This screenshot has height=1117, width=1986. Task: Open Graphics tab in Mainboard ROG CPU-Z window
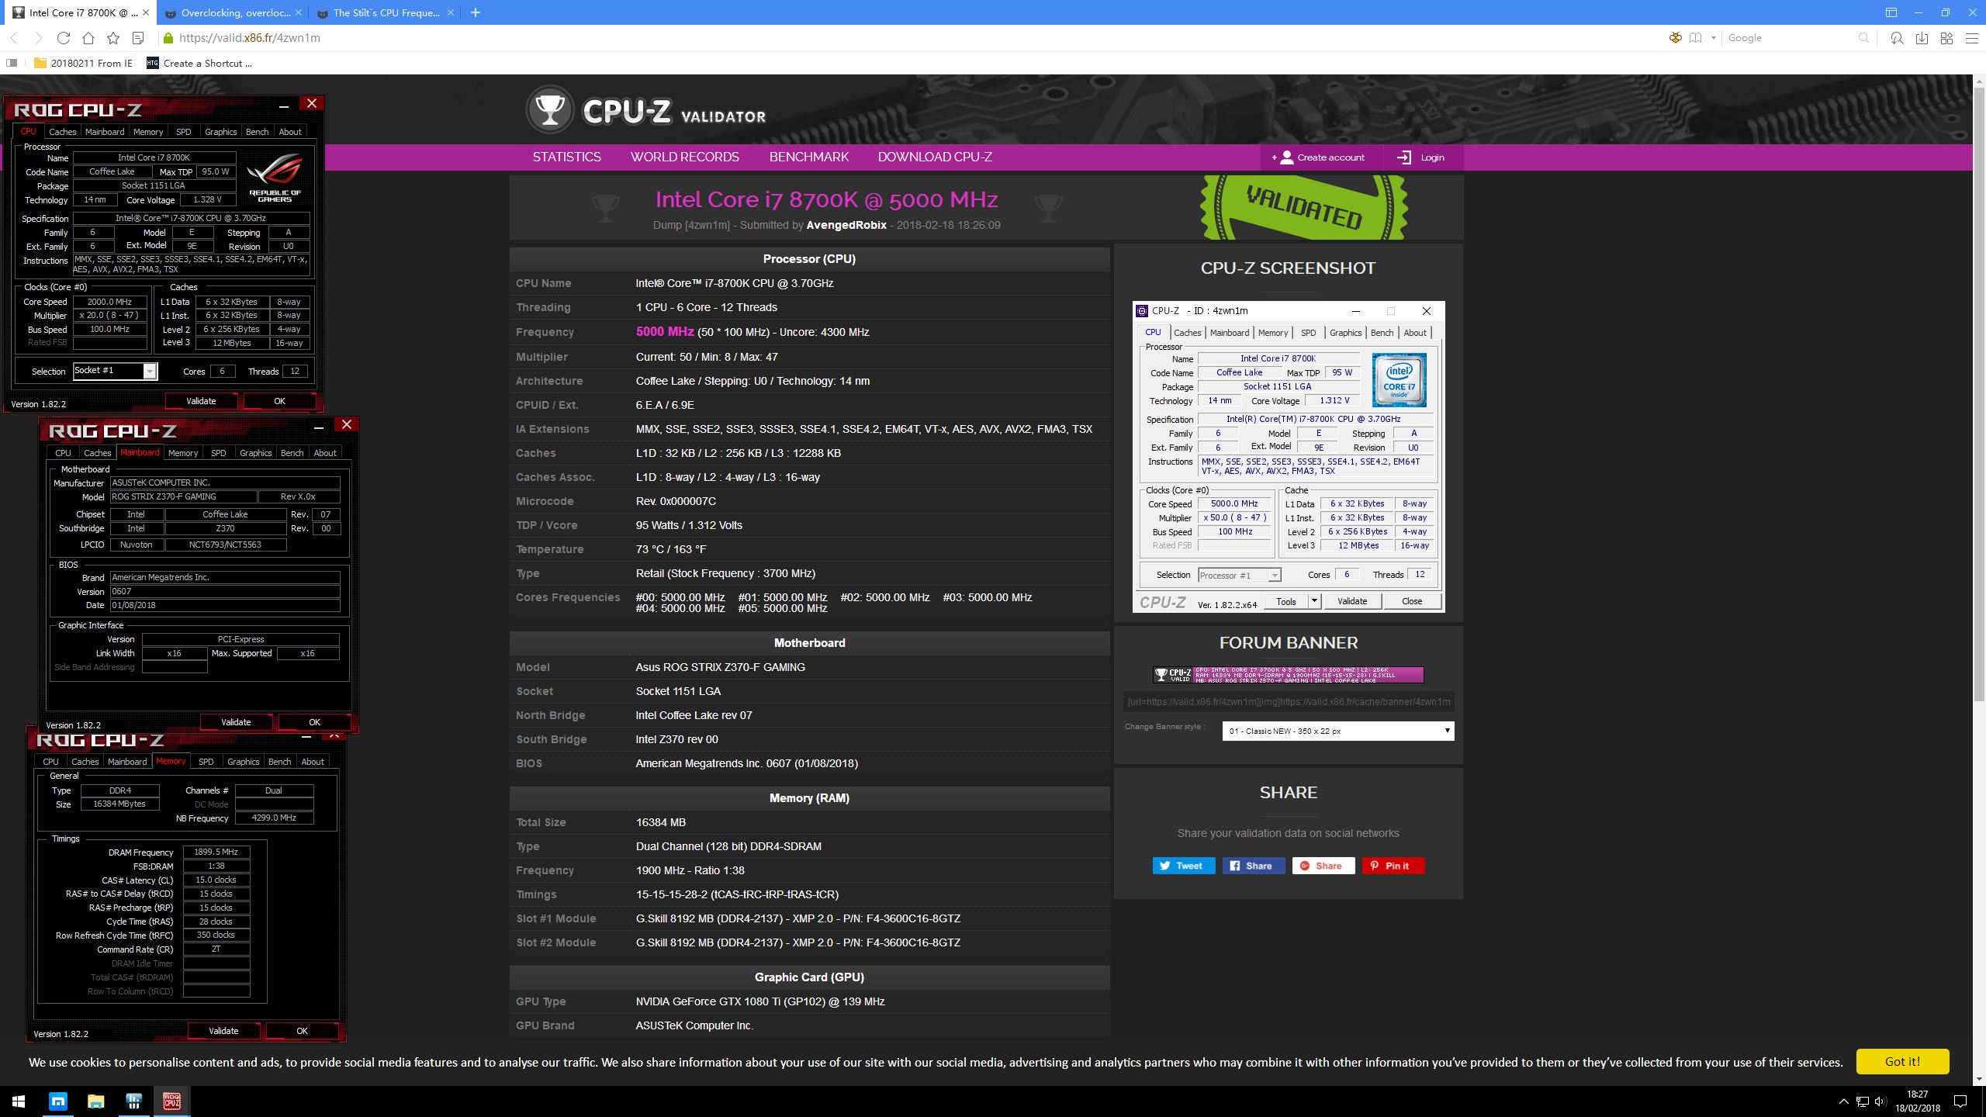(x=255, y=453)
